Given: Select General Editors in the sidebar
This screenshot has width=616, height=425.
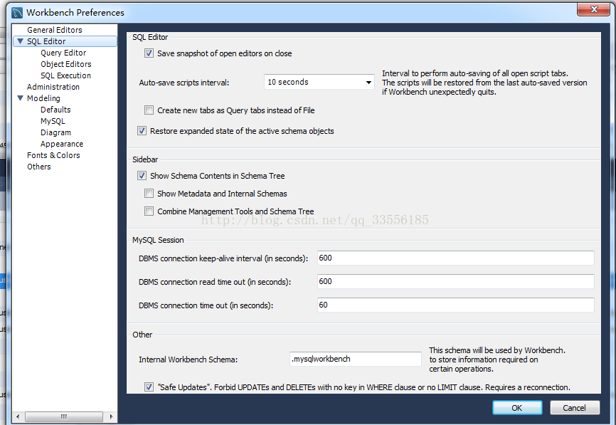Looking at the screenshot, I should tap(55, 30).
